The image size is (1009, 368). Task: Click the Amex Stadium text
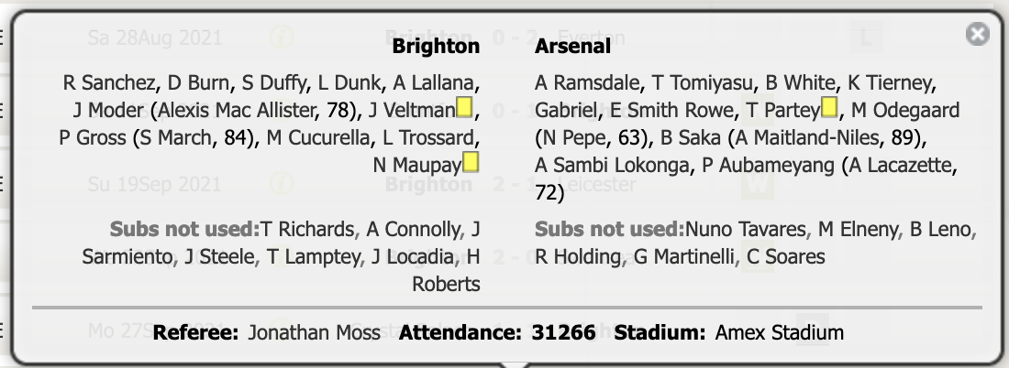[780, 332]
